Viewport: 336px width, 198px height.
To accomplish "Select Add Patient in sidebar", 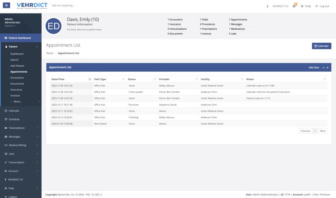I will click(x=17, y=66).
